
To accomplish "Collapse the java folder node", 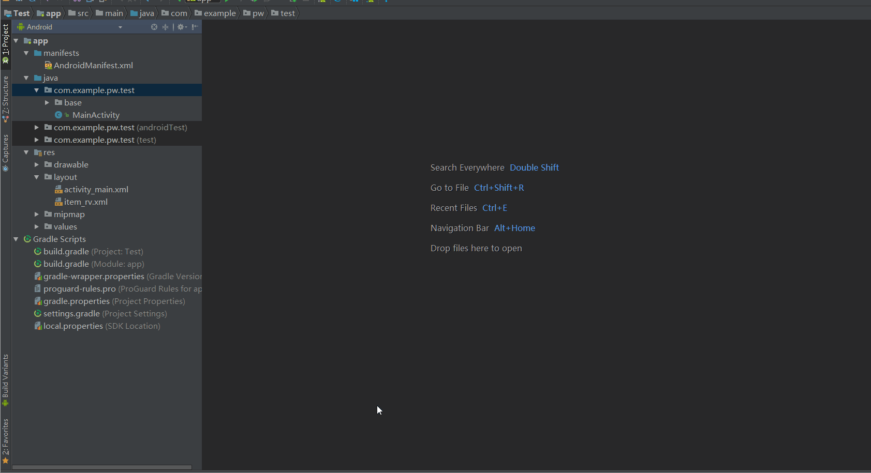I will (26, 78).
